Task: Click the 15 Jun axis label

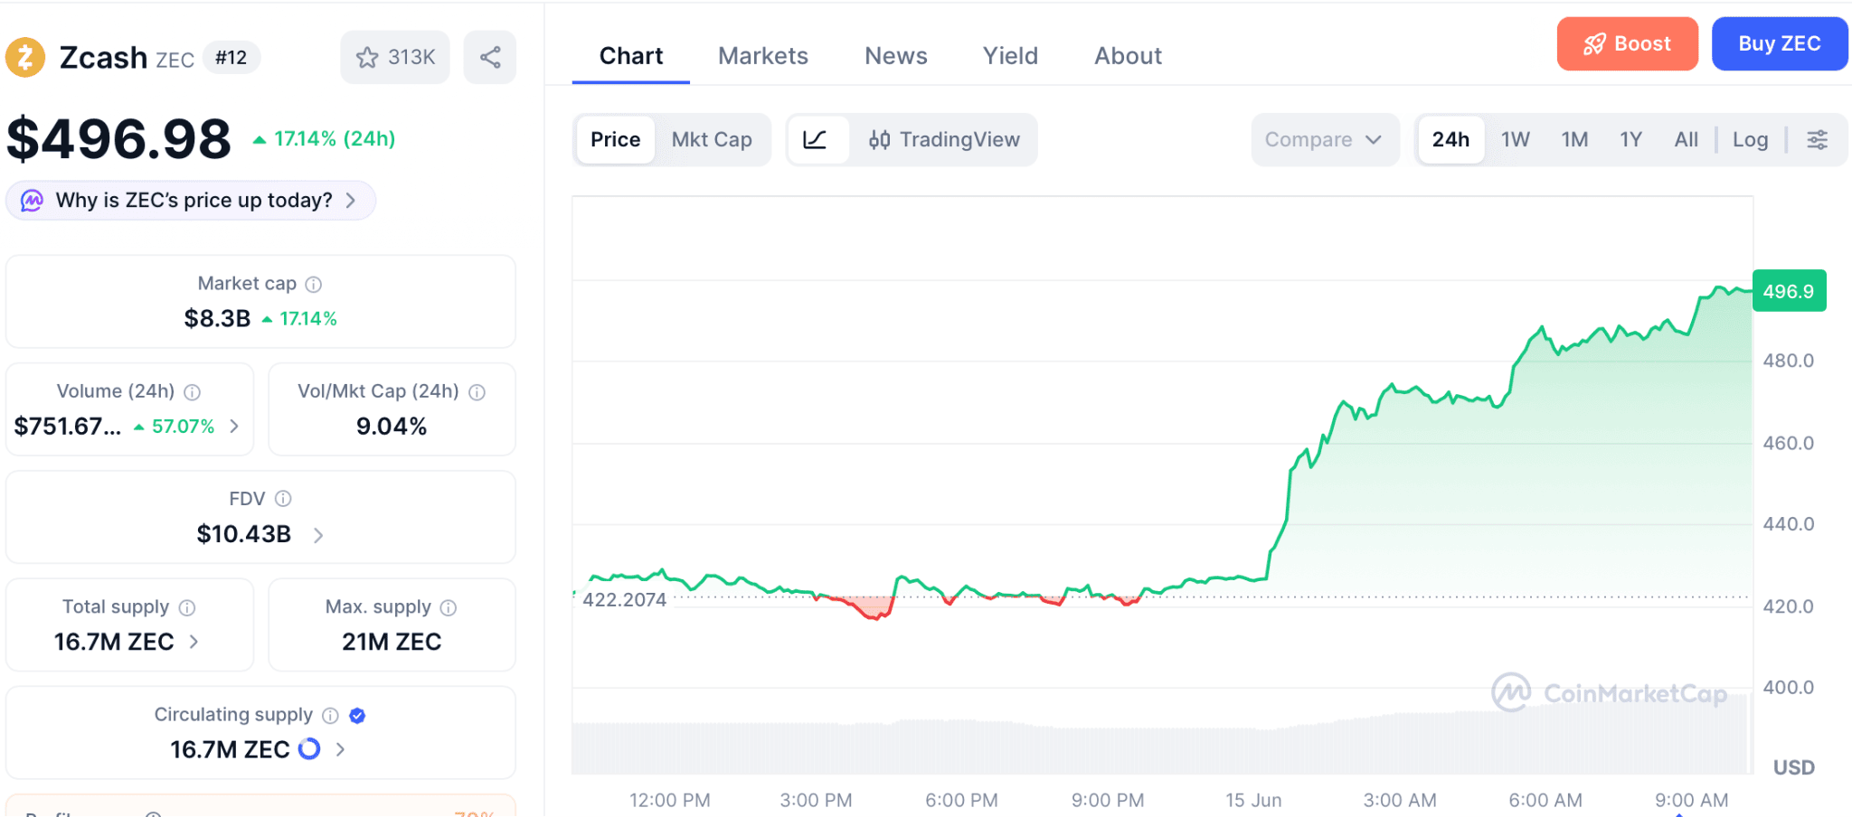Action: [1253, 801]
